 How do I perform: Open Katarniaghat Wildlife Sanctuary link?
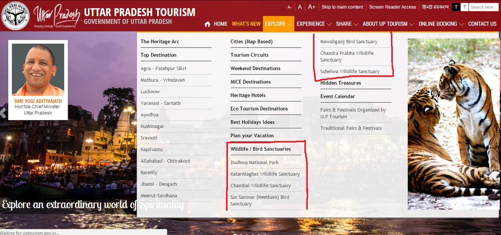265,174
